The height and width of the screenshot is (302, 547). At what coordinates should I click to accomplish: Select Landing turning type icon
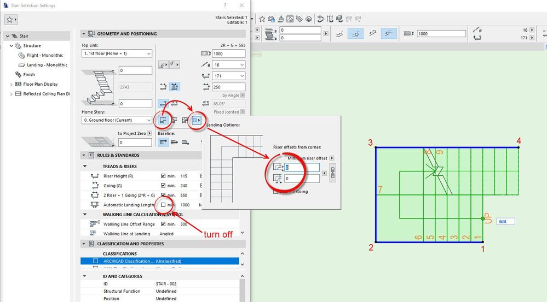point(163,120)
